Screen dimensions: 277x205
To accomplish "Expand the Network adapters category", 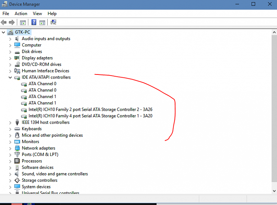I will coord(10,149).
